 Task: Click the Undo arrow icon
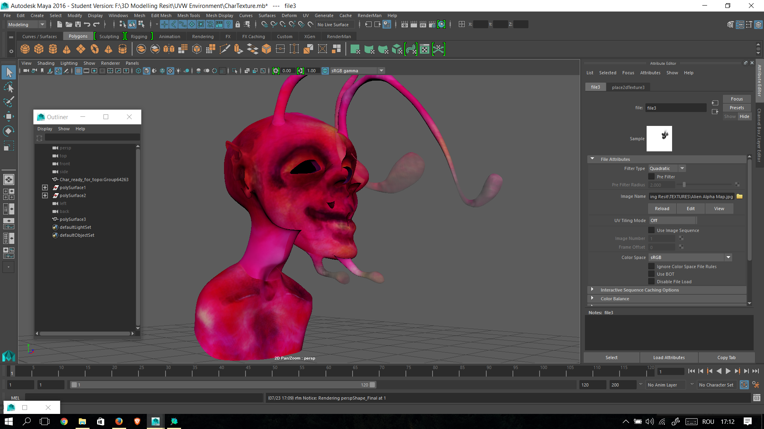pos(87,24)
